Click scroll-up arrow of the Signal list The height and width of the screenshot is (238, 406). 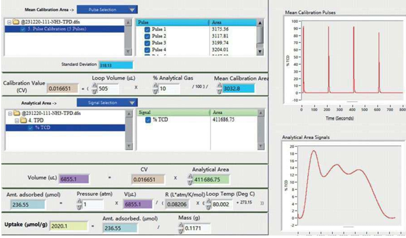pyautogui.click(x=260, y=113)
